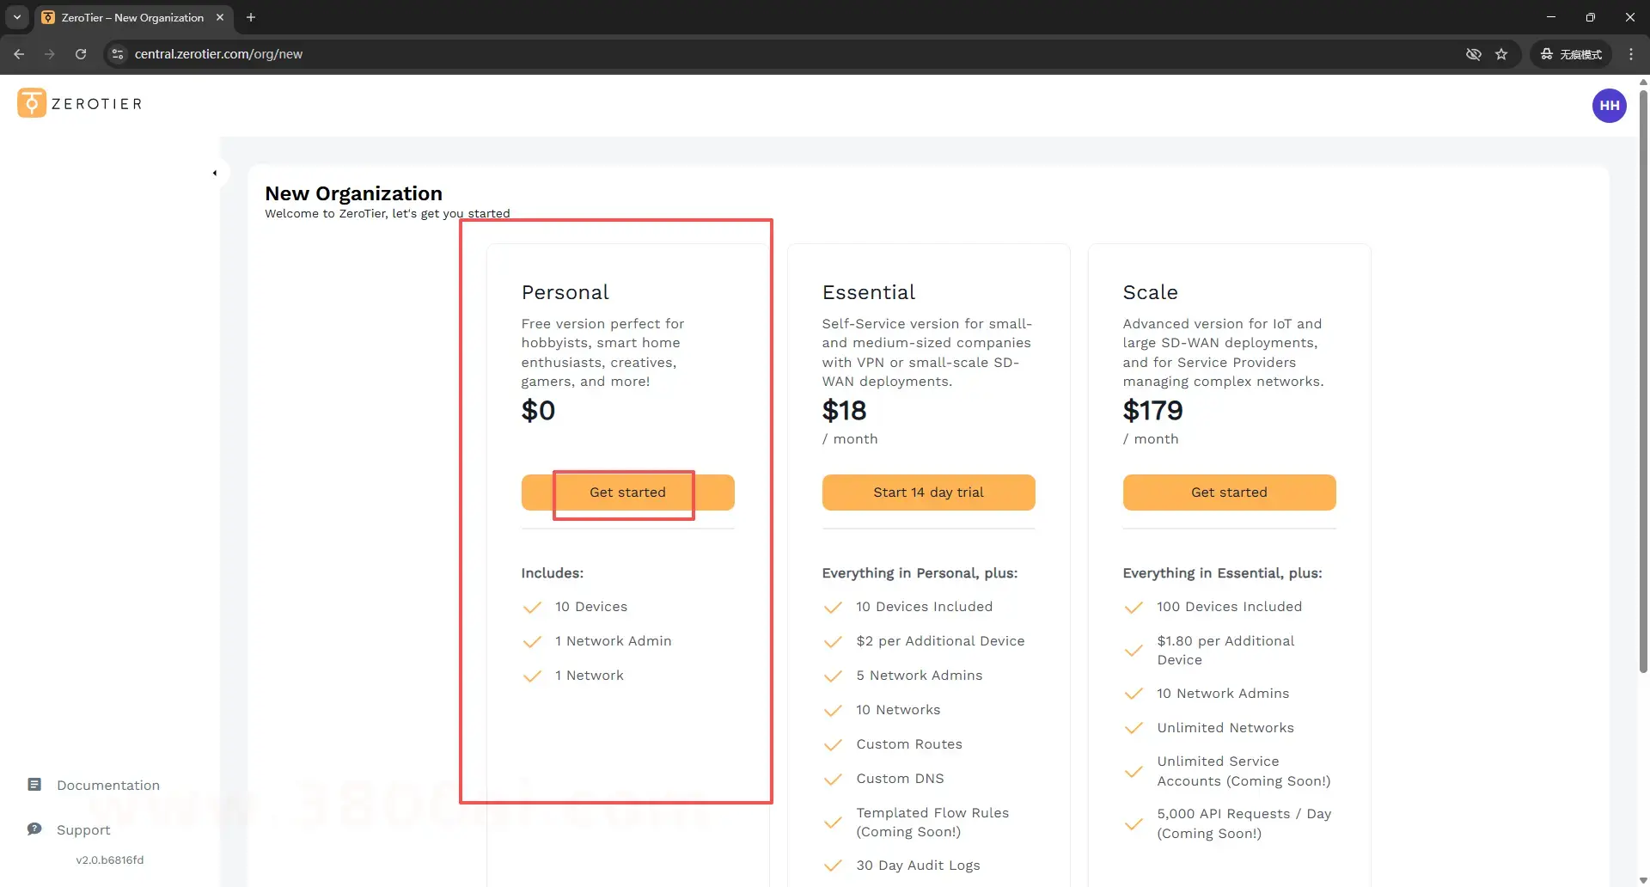Open Documentation in the sidebar
The width and height of the screenshot is (1650, 887).
coord(107,785)
